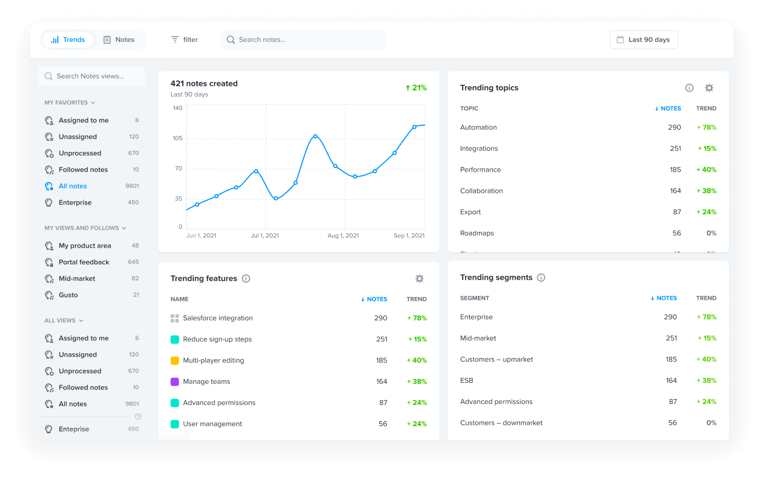The image size is (765, 477).
Task: Toggle NOTES sort order in Trending topics
Action: [667, 108]
